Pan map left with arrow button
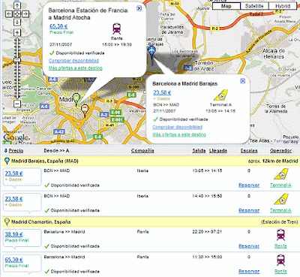 tap(9, 14)
